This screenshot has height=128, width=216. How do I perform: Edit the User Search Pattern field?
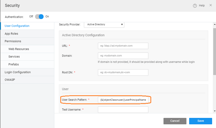pyautogui.click(x=123, y=100)
